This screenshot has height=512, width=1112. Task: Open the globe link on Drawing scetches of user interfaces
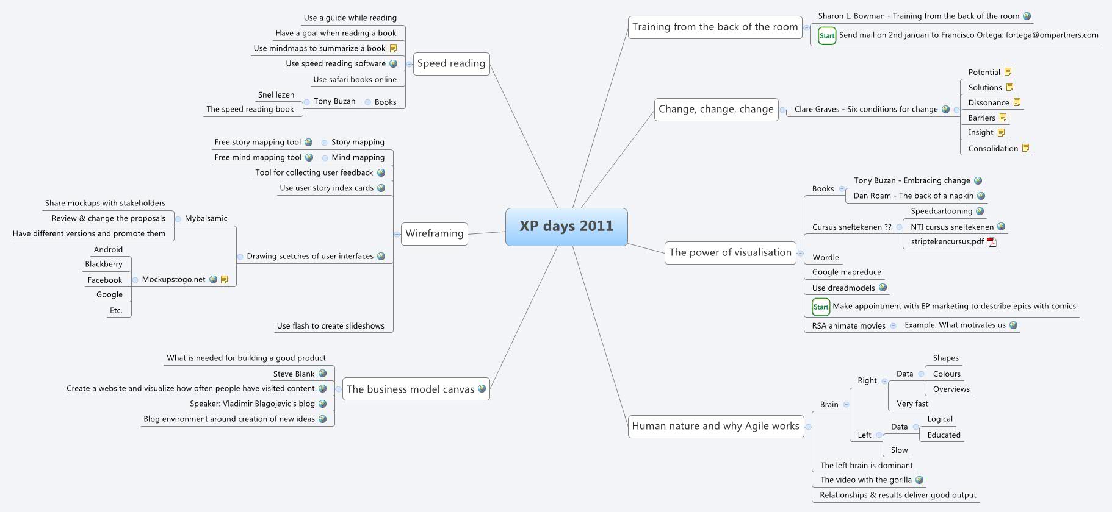pos(381,256)
